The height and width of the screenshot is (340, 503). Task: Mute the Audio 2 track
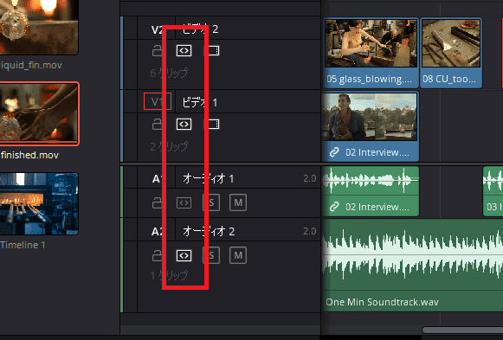pos(238,255)
